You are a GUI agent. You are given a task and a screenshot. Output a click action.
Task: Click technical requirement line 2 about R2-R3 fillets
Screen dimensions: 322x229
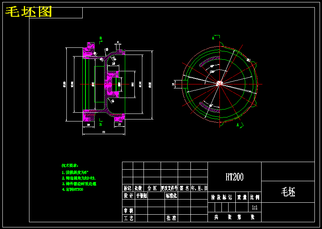79,178
